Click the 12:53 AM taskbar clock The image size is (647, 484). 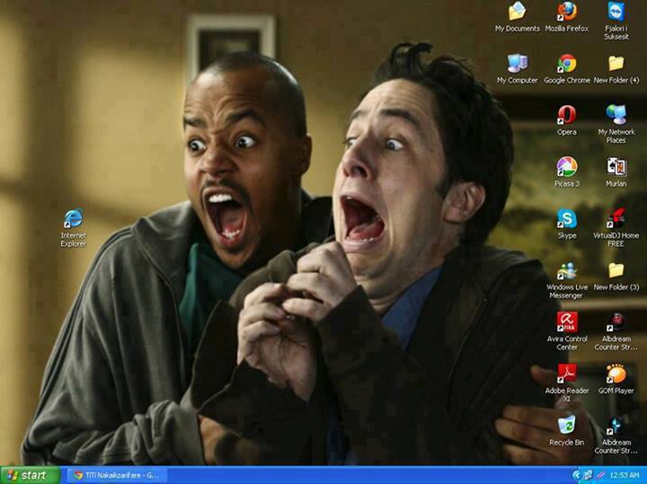tap(625, 475)
